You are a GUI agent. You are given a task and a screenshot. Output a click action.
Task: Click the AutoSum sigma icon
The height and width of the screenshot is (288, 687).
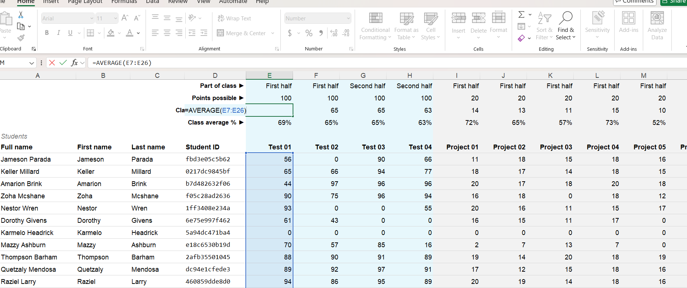point(521,14)
